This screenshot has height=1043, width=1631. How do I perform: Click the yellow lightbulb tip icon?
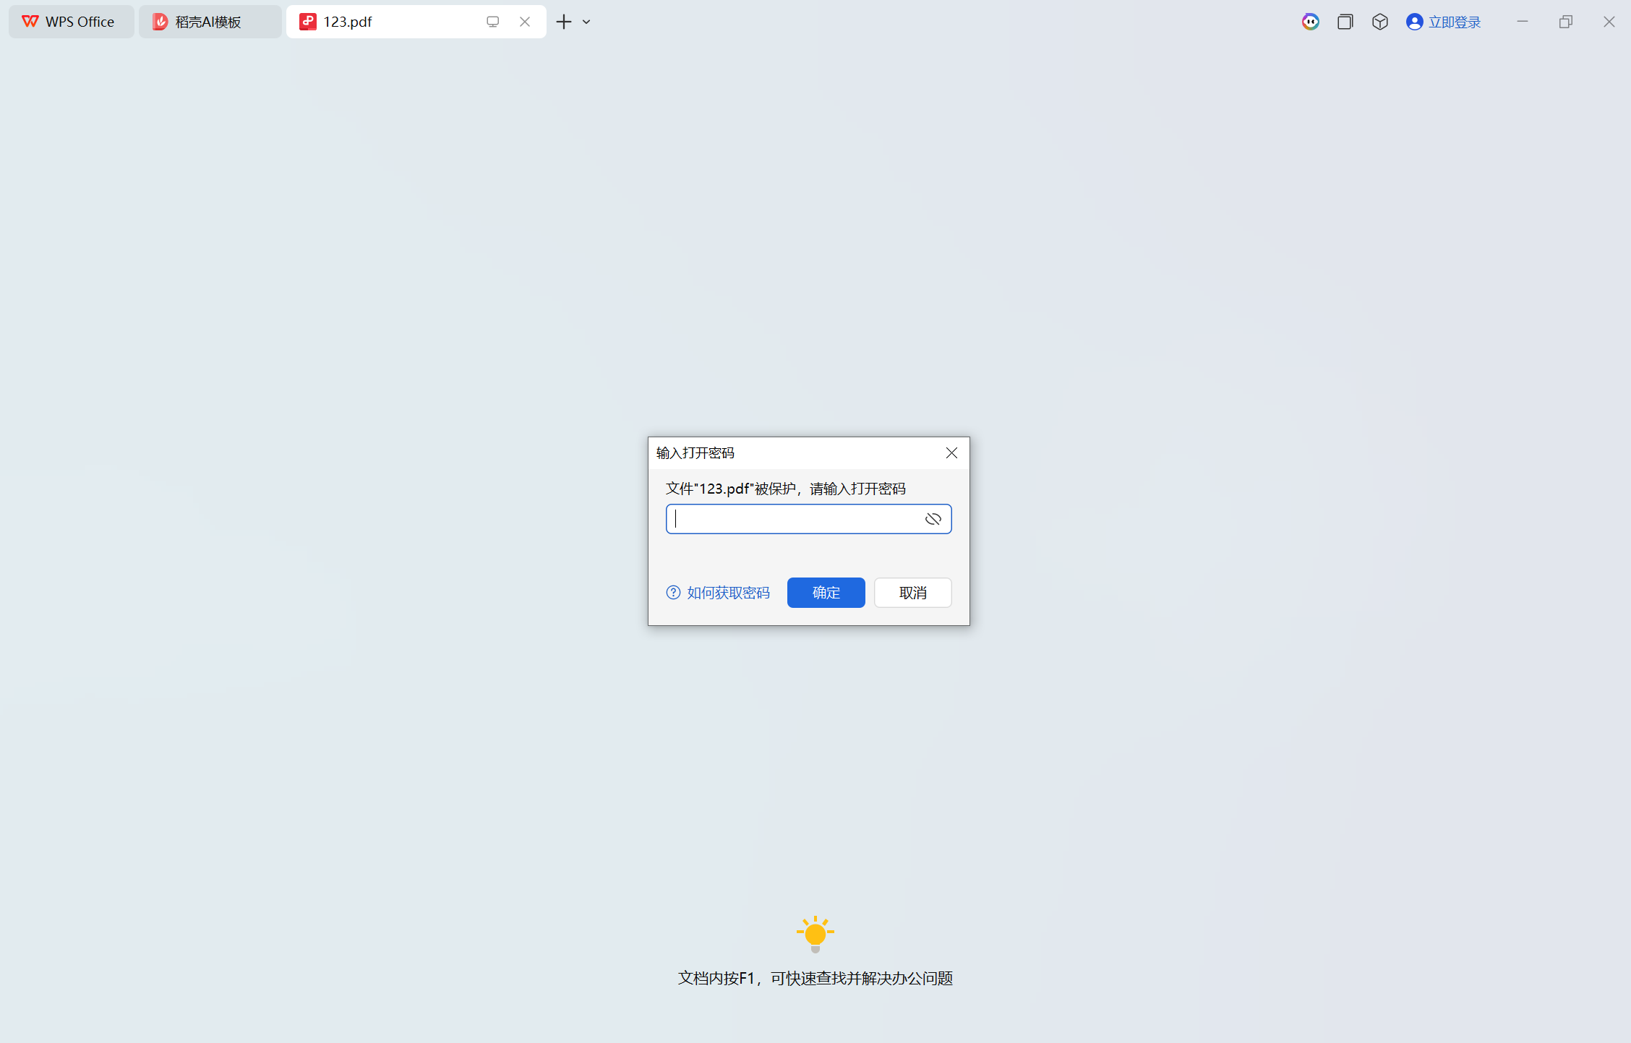click(x=815, y=934)
